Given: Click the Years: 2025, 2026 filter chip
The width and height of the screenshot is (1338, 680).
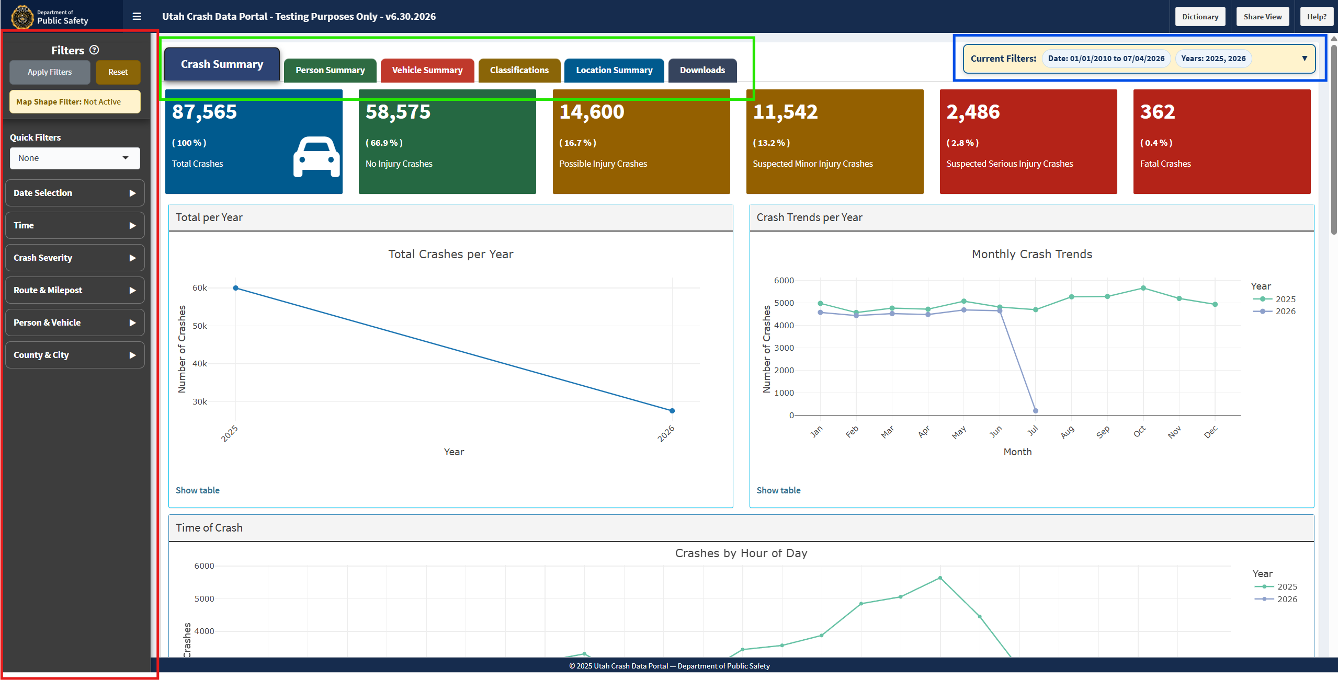Looking at the screenshot, I should click(1213, 59).
